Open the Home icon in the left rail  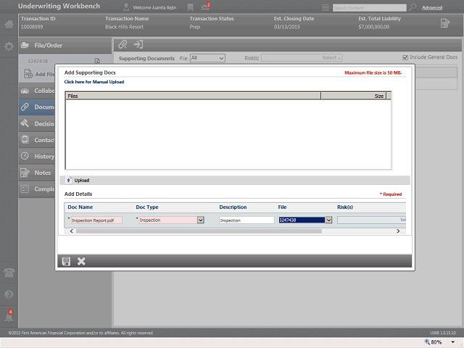(x=9, y=24)
